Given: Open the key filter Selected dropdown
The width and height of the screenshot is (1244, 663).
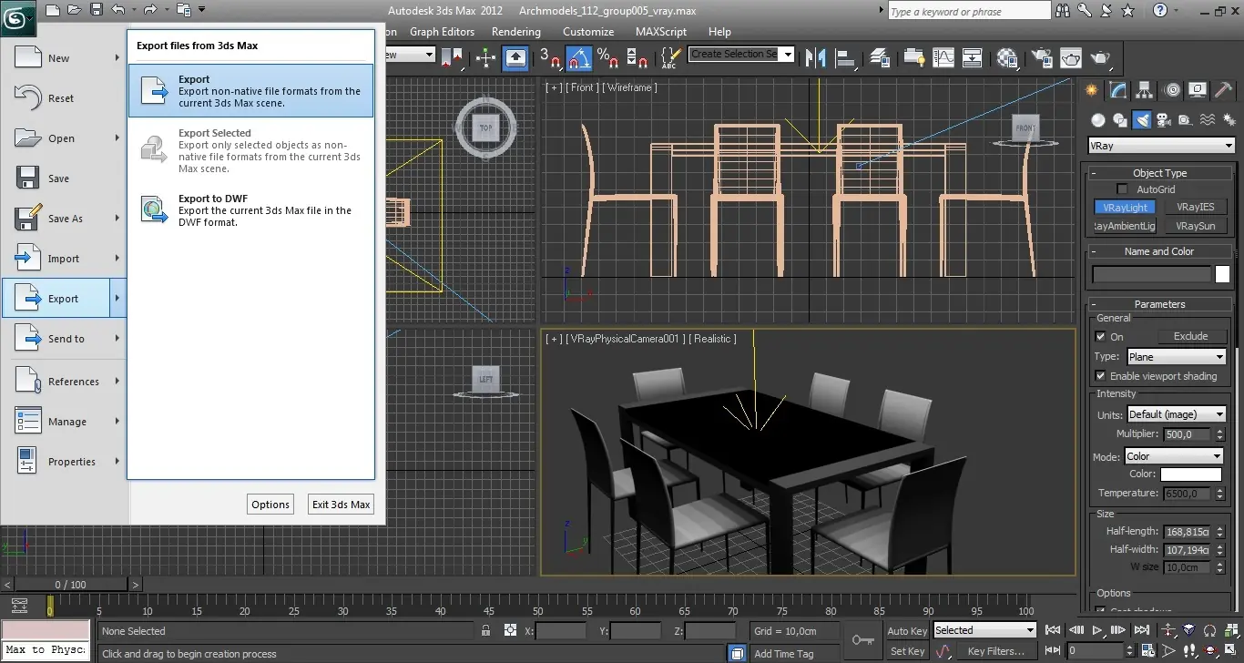Looking at the screenshot, I should coord(984,630).
